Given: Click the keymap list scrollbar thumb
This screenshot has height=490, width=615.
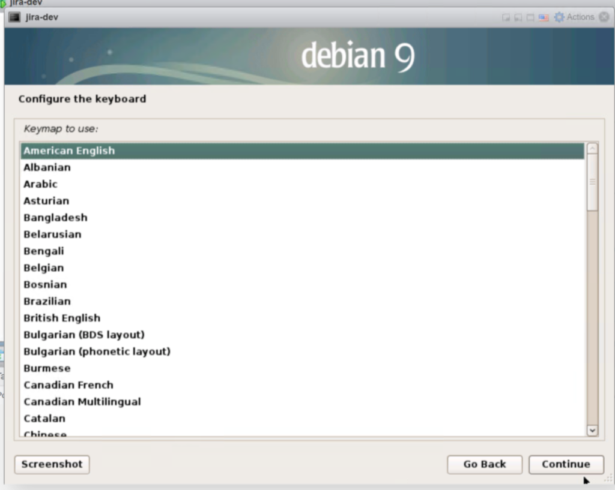Looking at the screenshot, I should point(592,182).
